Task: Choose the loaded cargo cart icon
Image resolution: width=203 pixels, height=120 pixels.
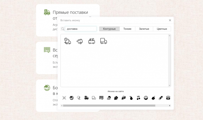Action: pos(91,41)
